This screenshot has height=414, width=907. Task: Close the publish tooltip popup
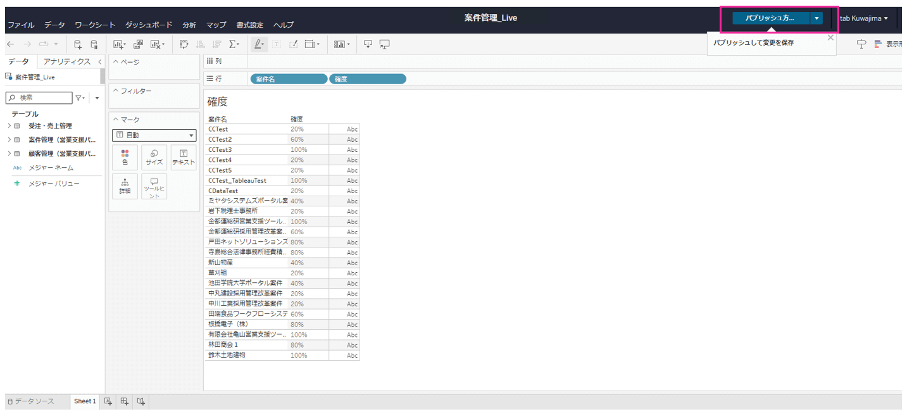830,37
